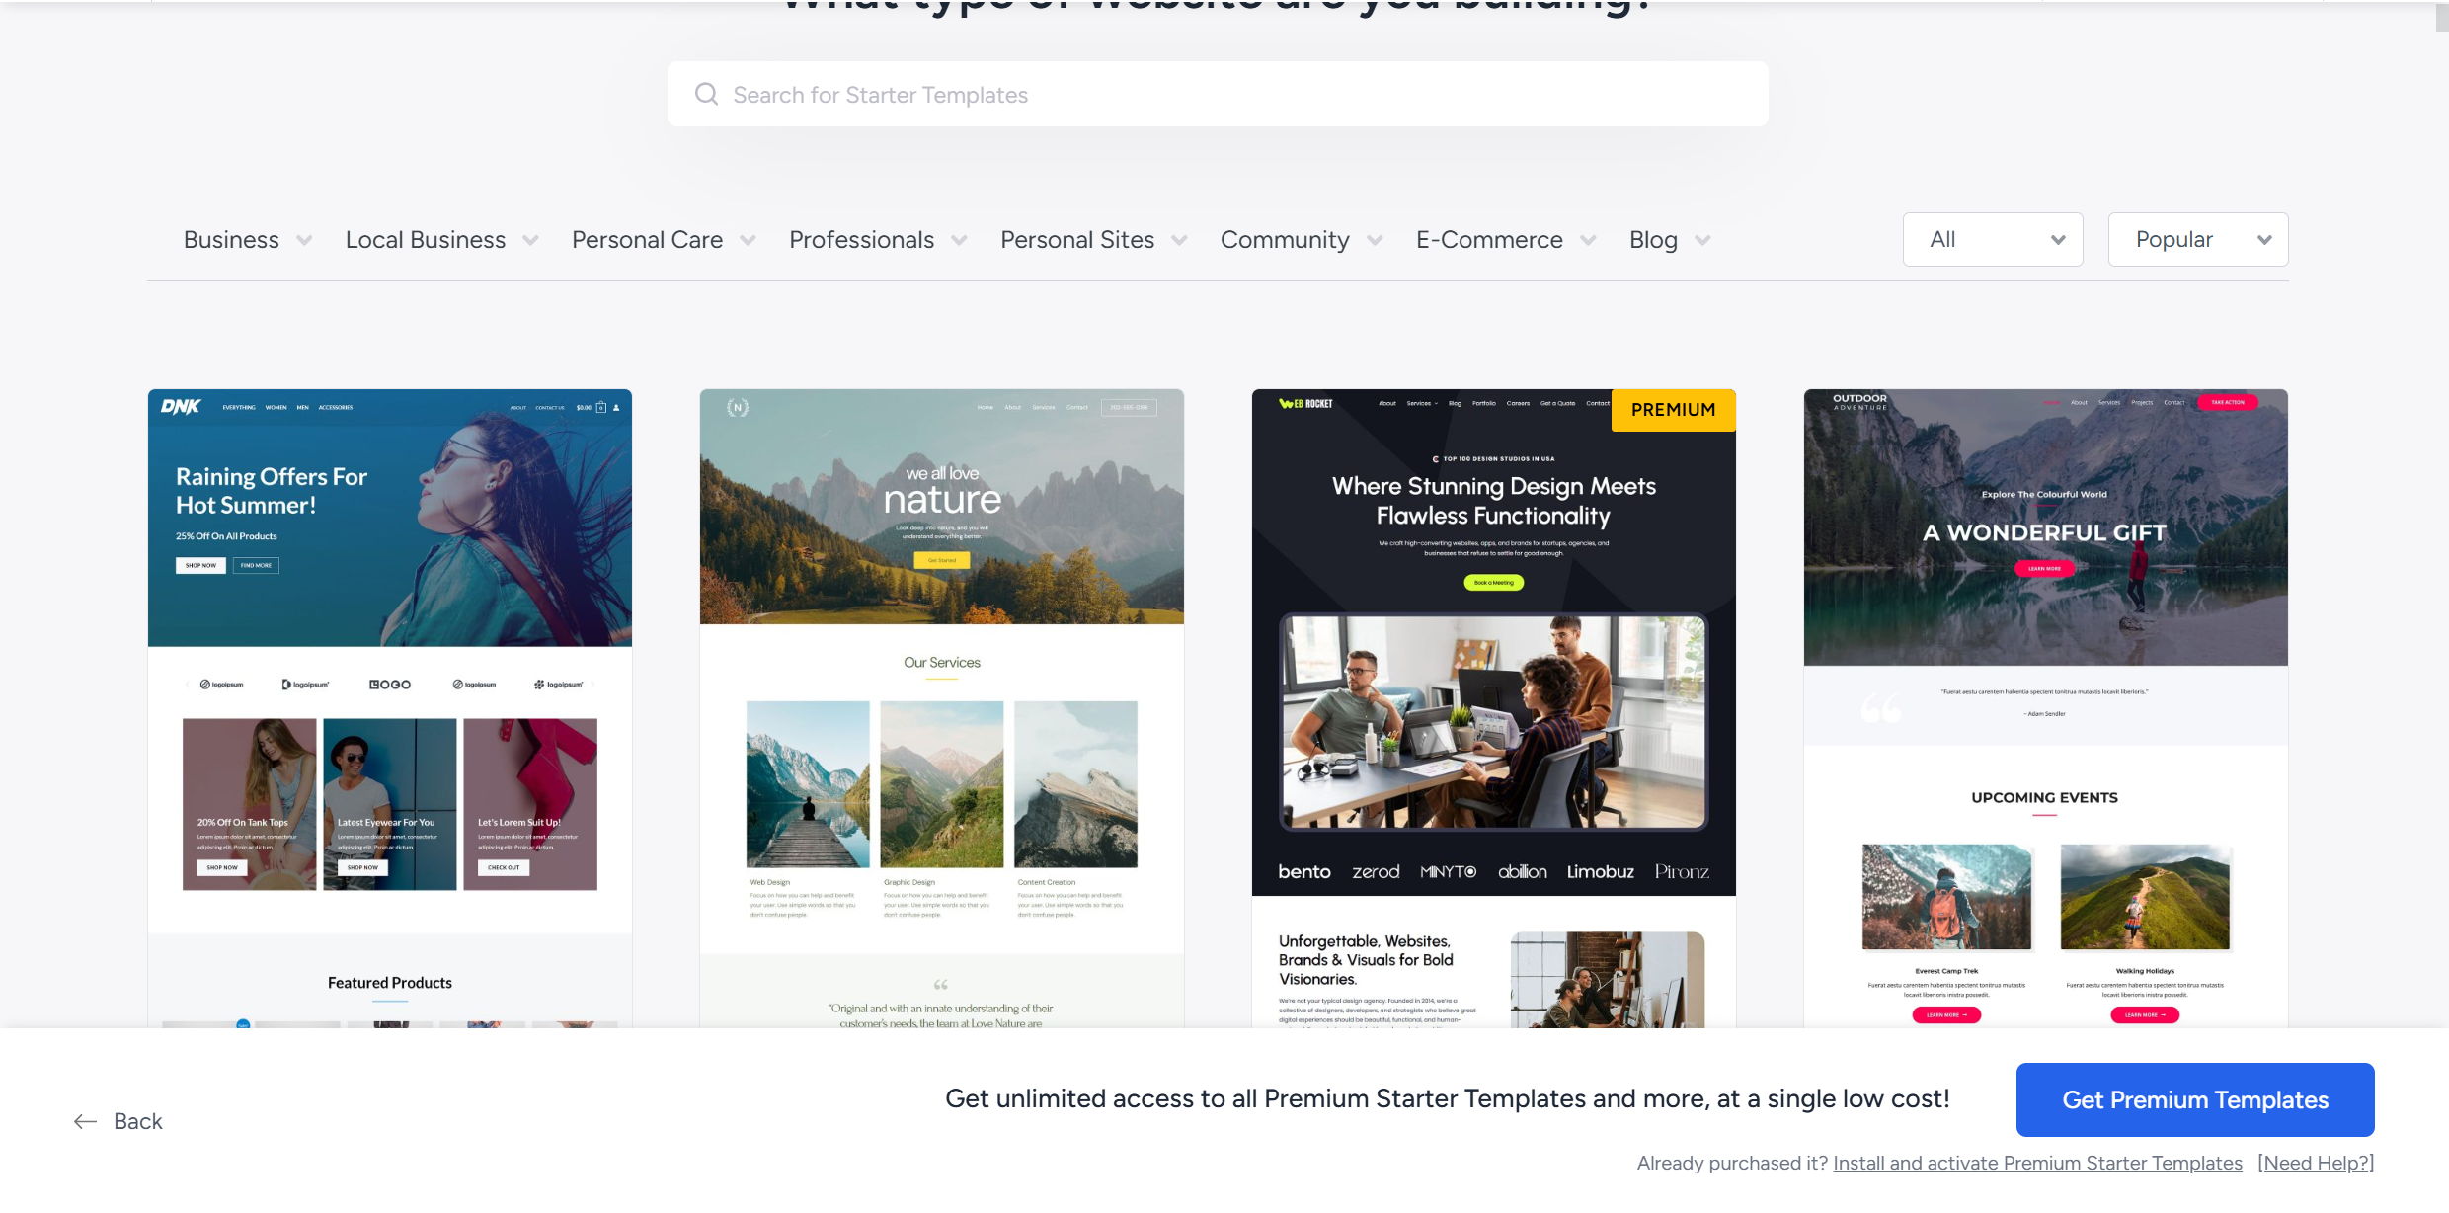Viewport: 2449px width, 1213px height.
Task: Expand the Blog chevron arrow
Action: point(1702,240)
